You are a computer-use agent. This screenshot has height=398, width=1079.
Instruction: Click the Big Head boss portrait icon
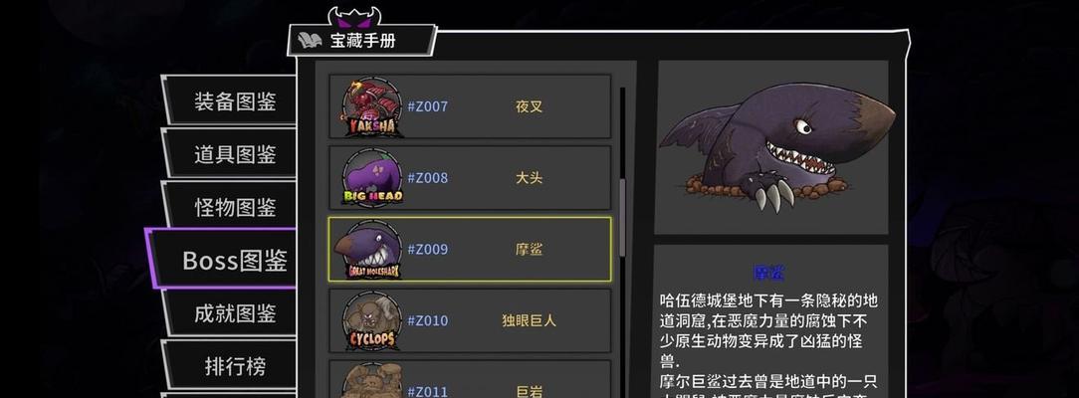(x=372, y=178)
